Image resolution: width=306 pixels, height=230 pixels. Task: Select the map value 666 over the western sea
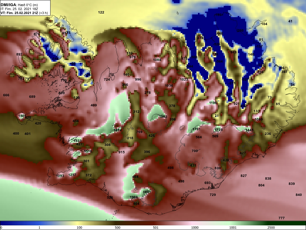pyautogui.click(x=6, y=95)
